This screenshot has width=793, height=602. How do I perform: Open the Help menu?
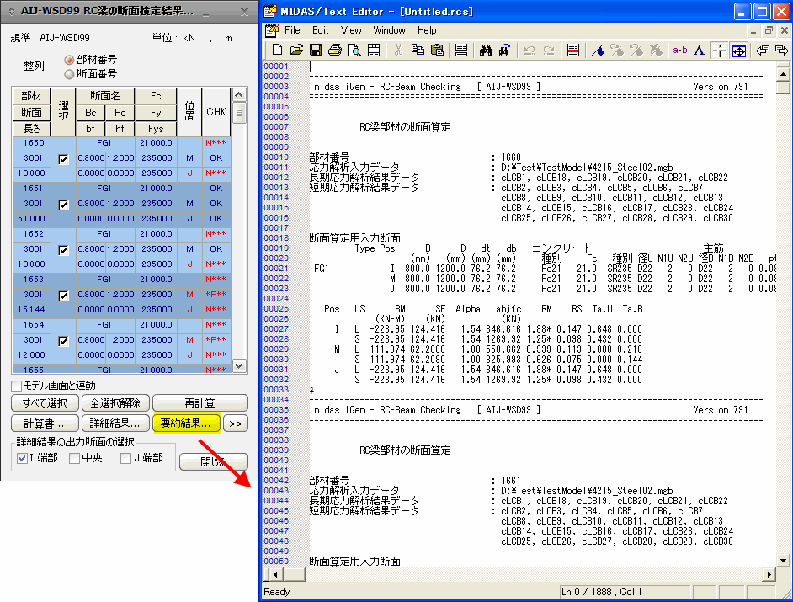pyautogui.click(x=427, y=30)
